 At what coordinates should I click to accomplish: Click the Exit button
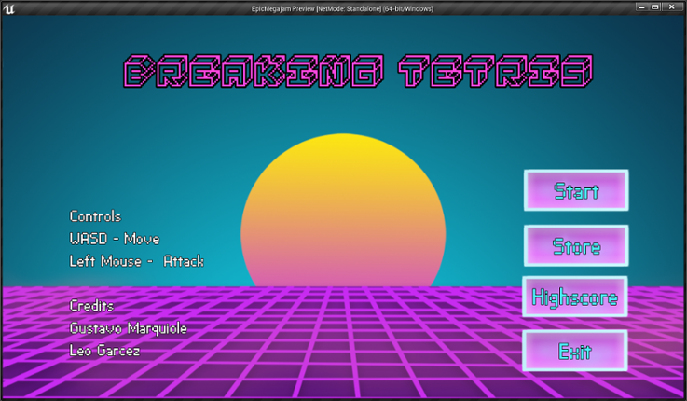point(575,351)
